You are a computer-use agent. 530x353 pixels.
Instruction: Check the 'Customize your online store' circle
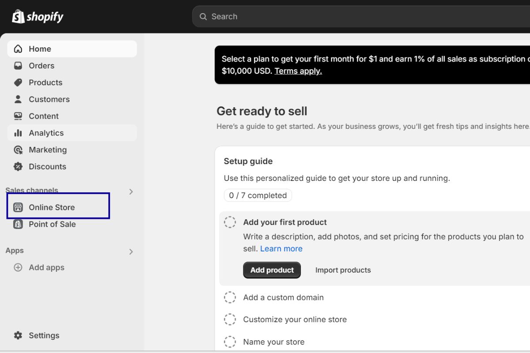[230, 319]
